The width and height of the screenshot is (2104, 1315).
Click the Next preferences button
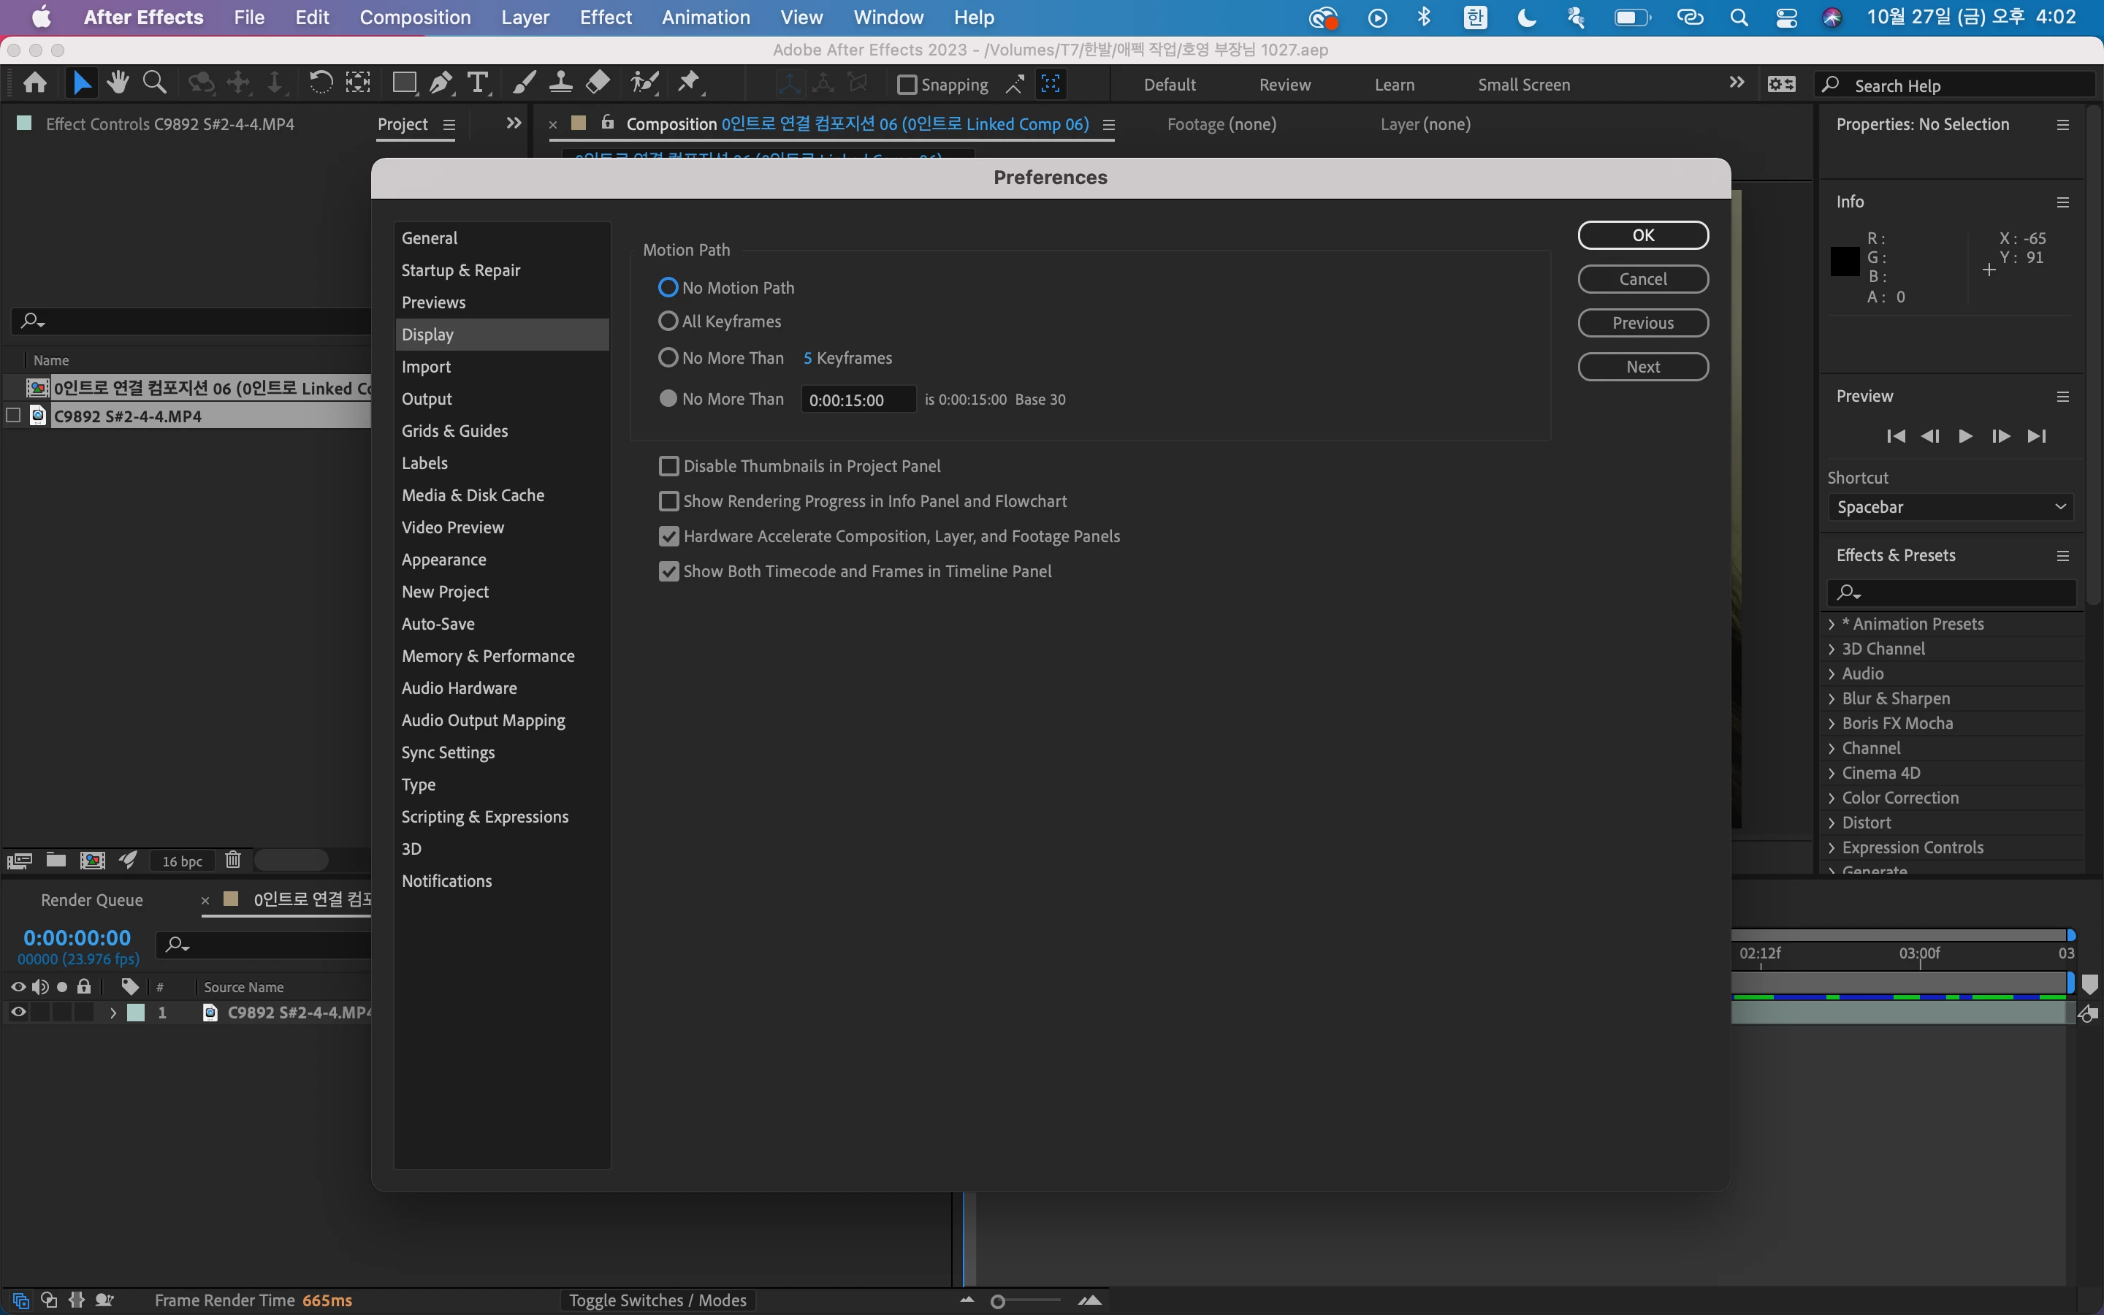click(x=1642, y=366)
